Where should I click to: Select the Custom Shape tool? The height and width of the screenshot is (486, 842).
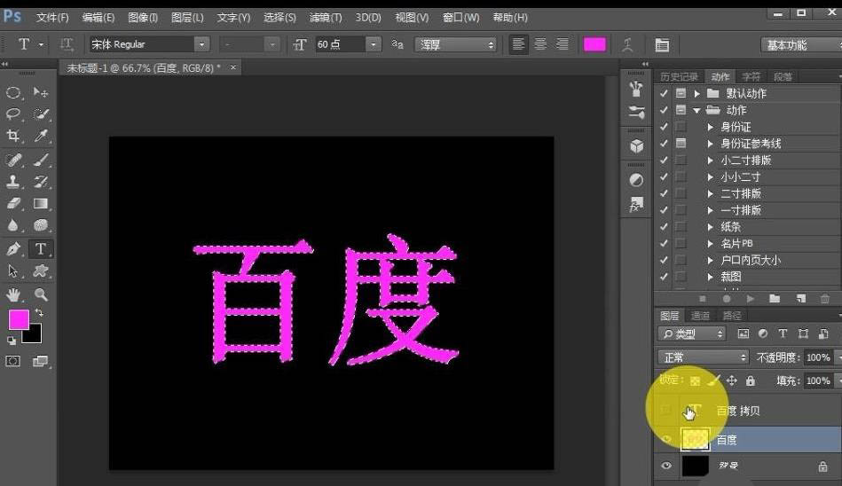pos(41,271)
